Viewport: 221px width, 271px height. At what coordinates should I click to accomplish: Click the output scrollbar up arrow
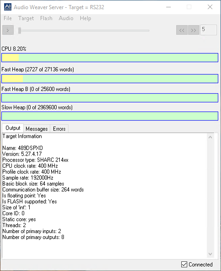click(210, 137)
